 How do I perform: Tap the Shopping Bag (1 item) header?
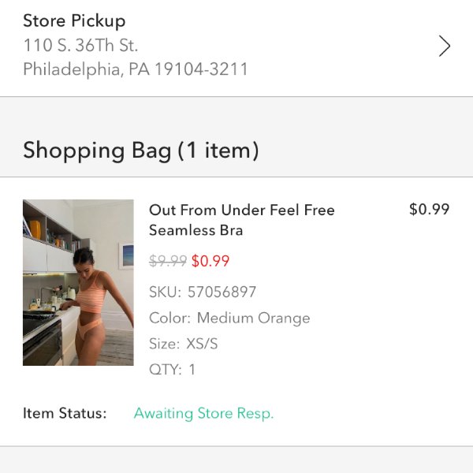[140, 151]
